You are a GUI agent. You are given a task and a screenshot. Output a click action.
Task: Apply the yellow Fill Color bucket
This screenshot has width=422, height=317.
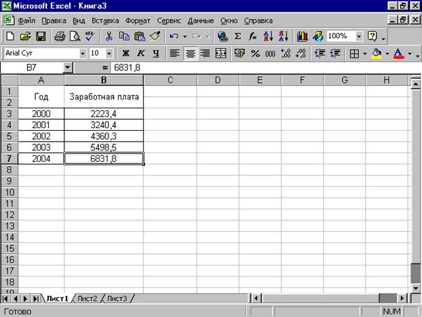coord(377,54)
